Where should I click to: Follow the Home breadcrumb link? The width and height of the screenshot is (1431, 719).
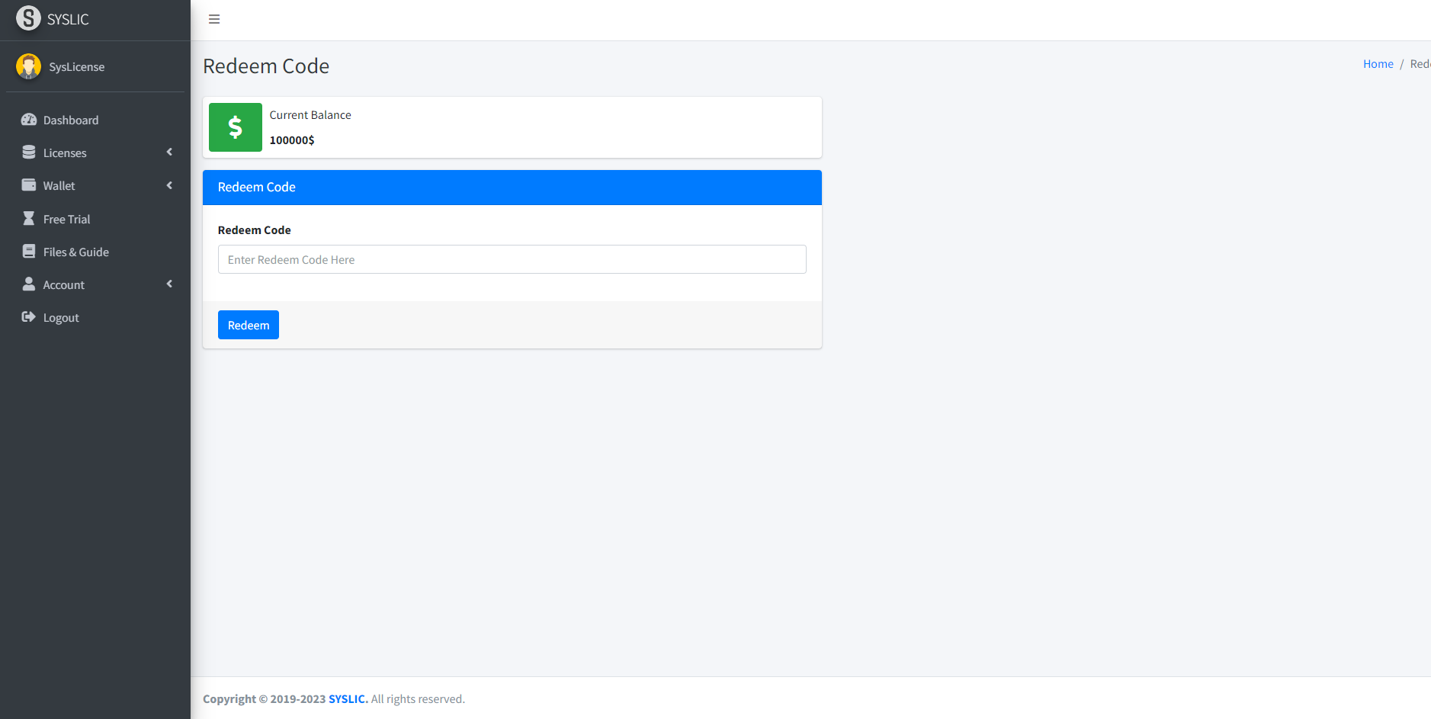click(1378, 64)
